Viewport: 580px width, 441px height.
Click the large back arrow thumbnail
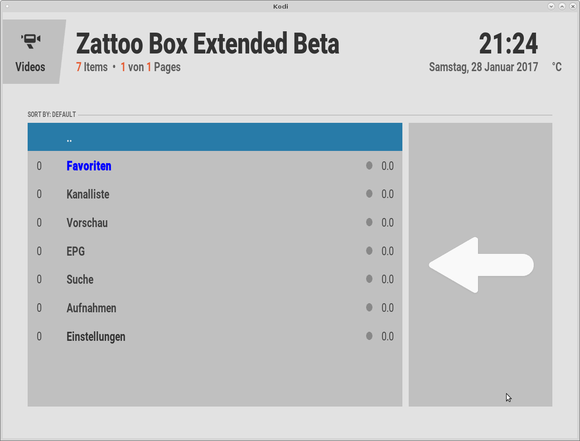point(481,265)
